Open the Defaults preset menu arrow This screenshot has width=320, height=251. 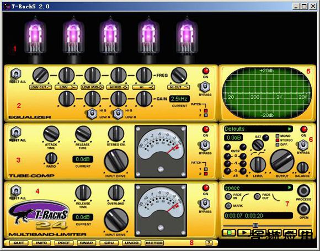pos(290,129)
